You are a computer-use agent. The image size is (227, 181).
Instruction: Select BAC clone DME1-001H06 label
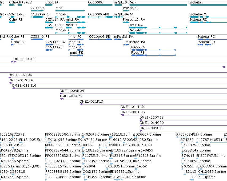click(133, 112)
